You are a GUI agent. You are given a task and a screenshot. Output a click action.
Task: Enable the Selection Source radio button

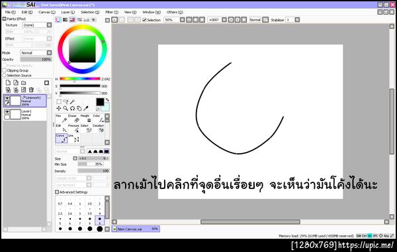[5, 76]
